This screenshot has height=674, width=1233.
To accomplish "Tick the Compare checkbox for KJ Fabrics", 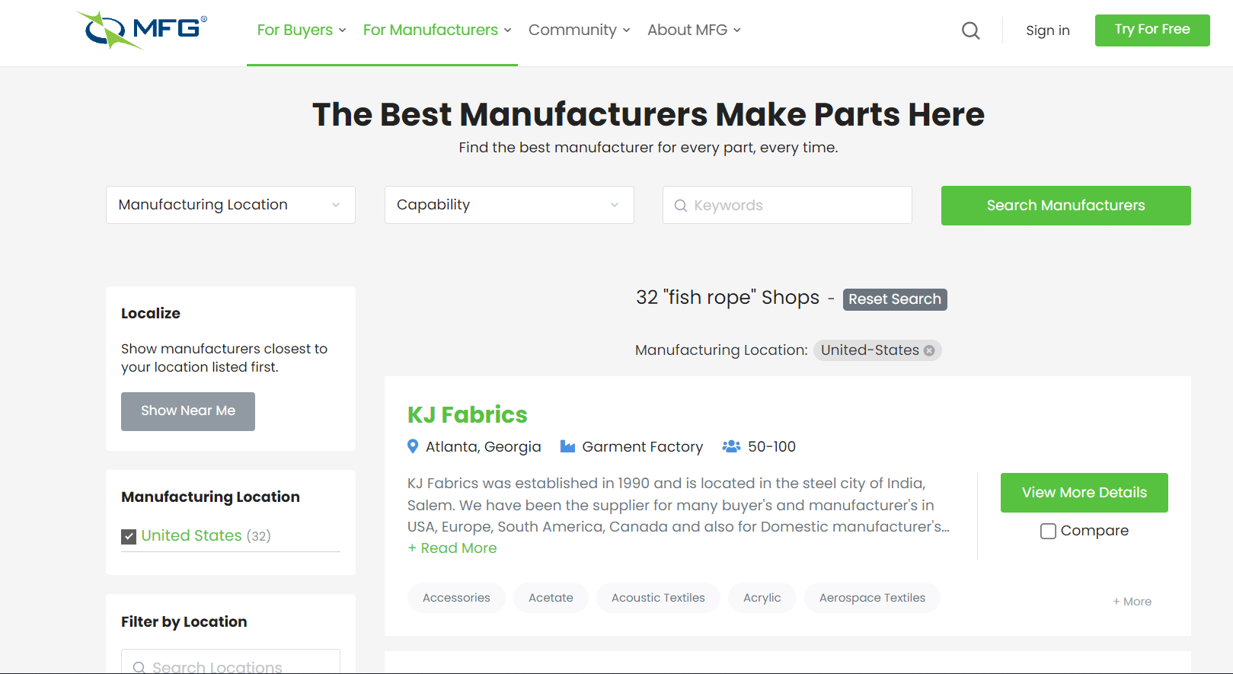I will (x=1048, y=531).
